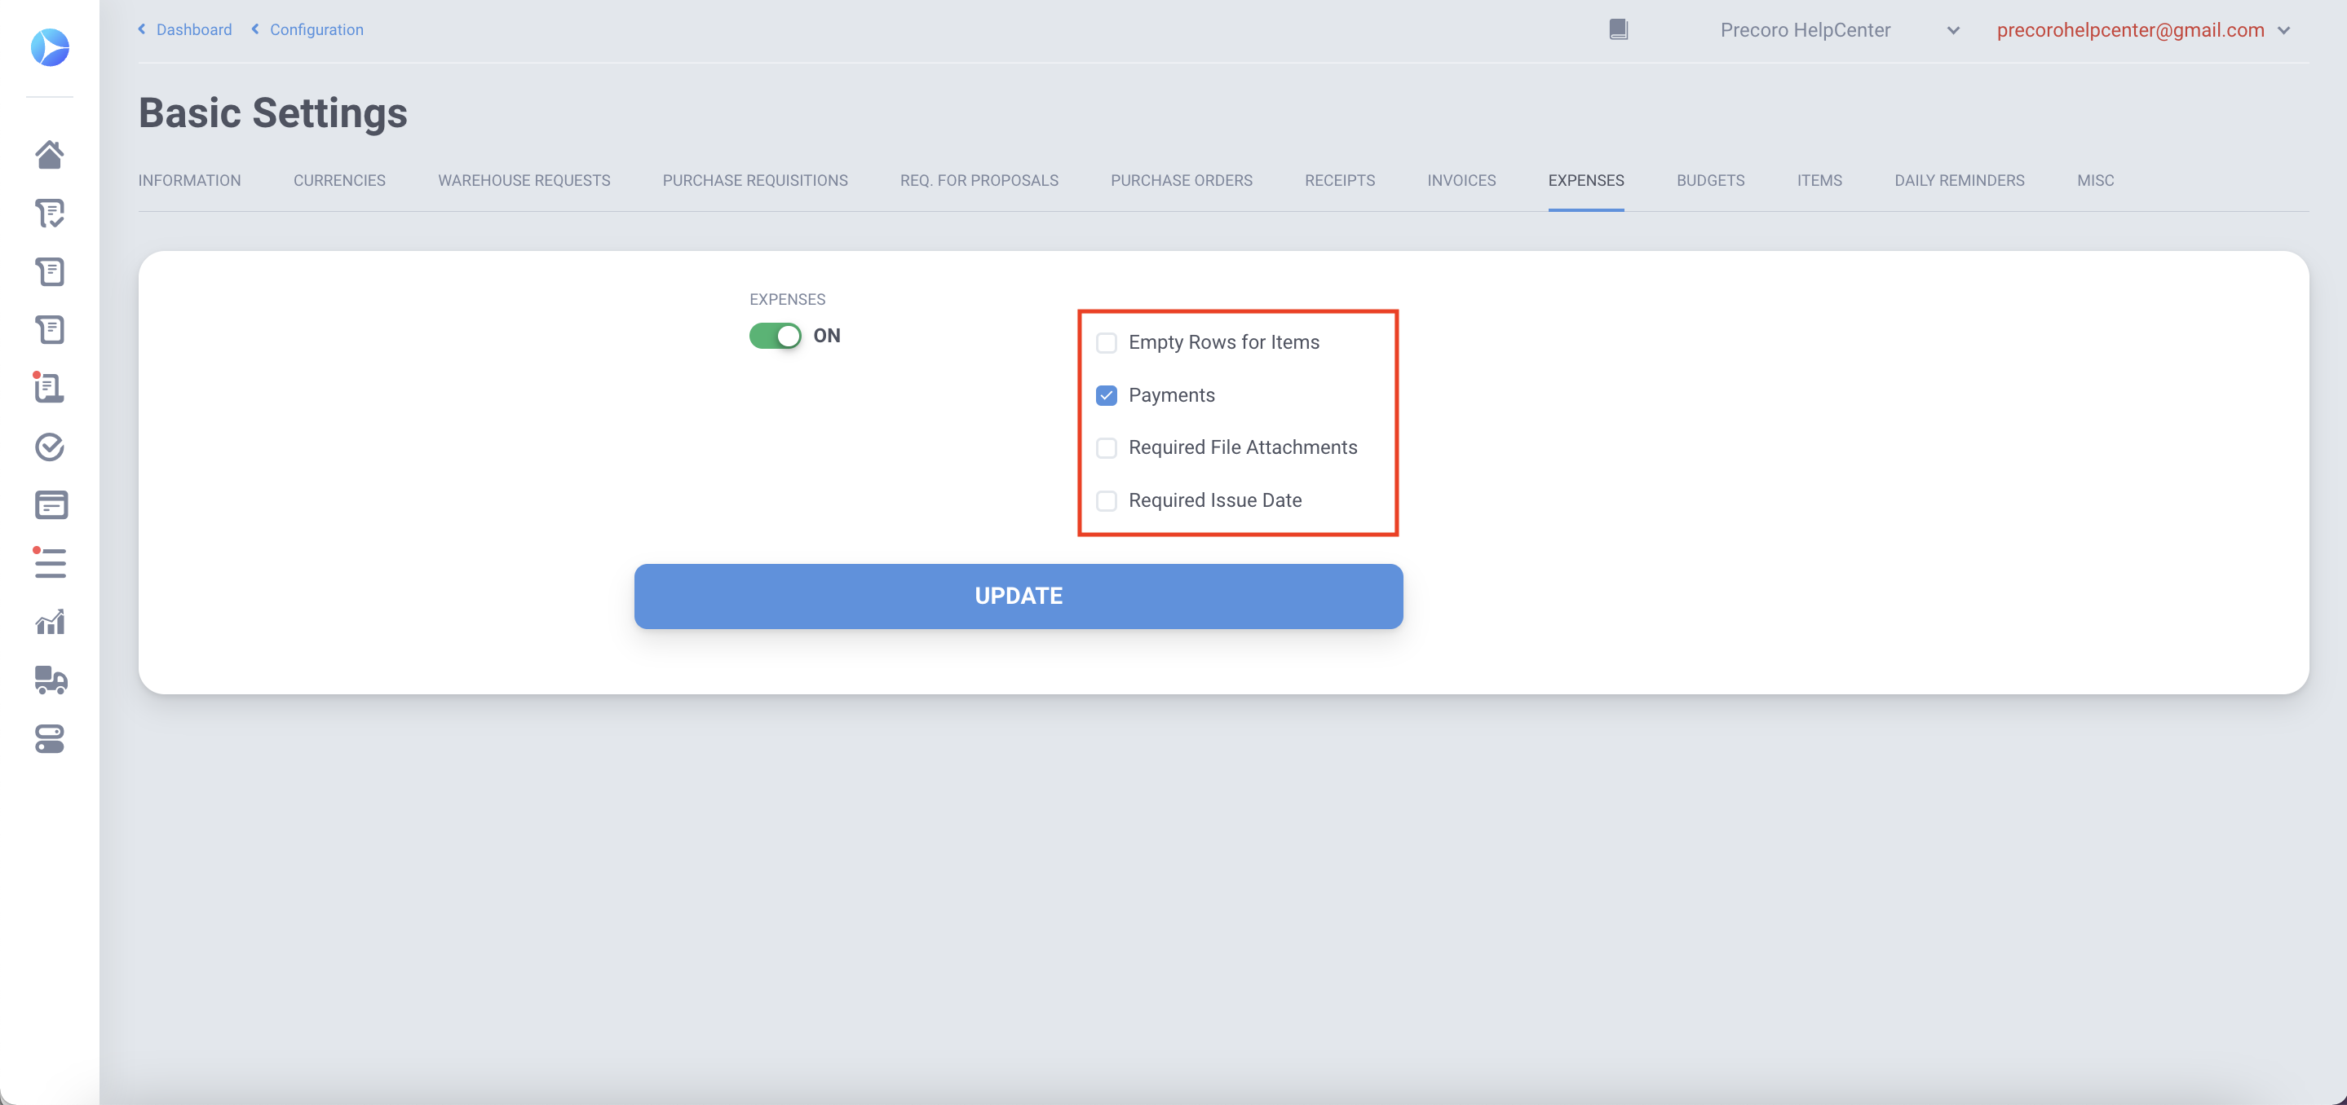Enable Required File Attachments checkbox
The width and height of the screenshot is (2347, 1105).
(1106, 448)
